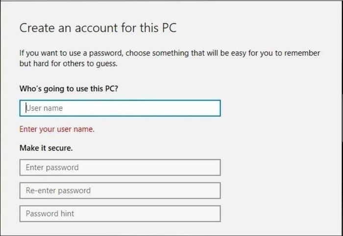Click the 'Who's going to use this PC?' label
The width and height of the screenshot is (343, 236).
(x=69, y=89)
